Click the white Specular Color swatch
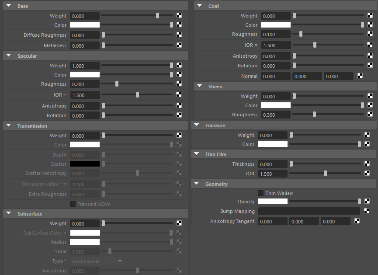The width and height of the screenshot is (378, 275). tap(84, 74)
